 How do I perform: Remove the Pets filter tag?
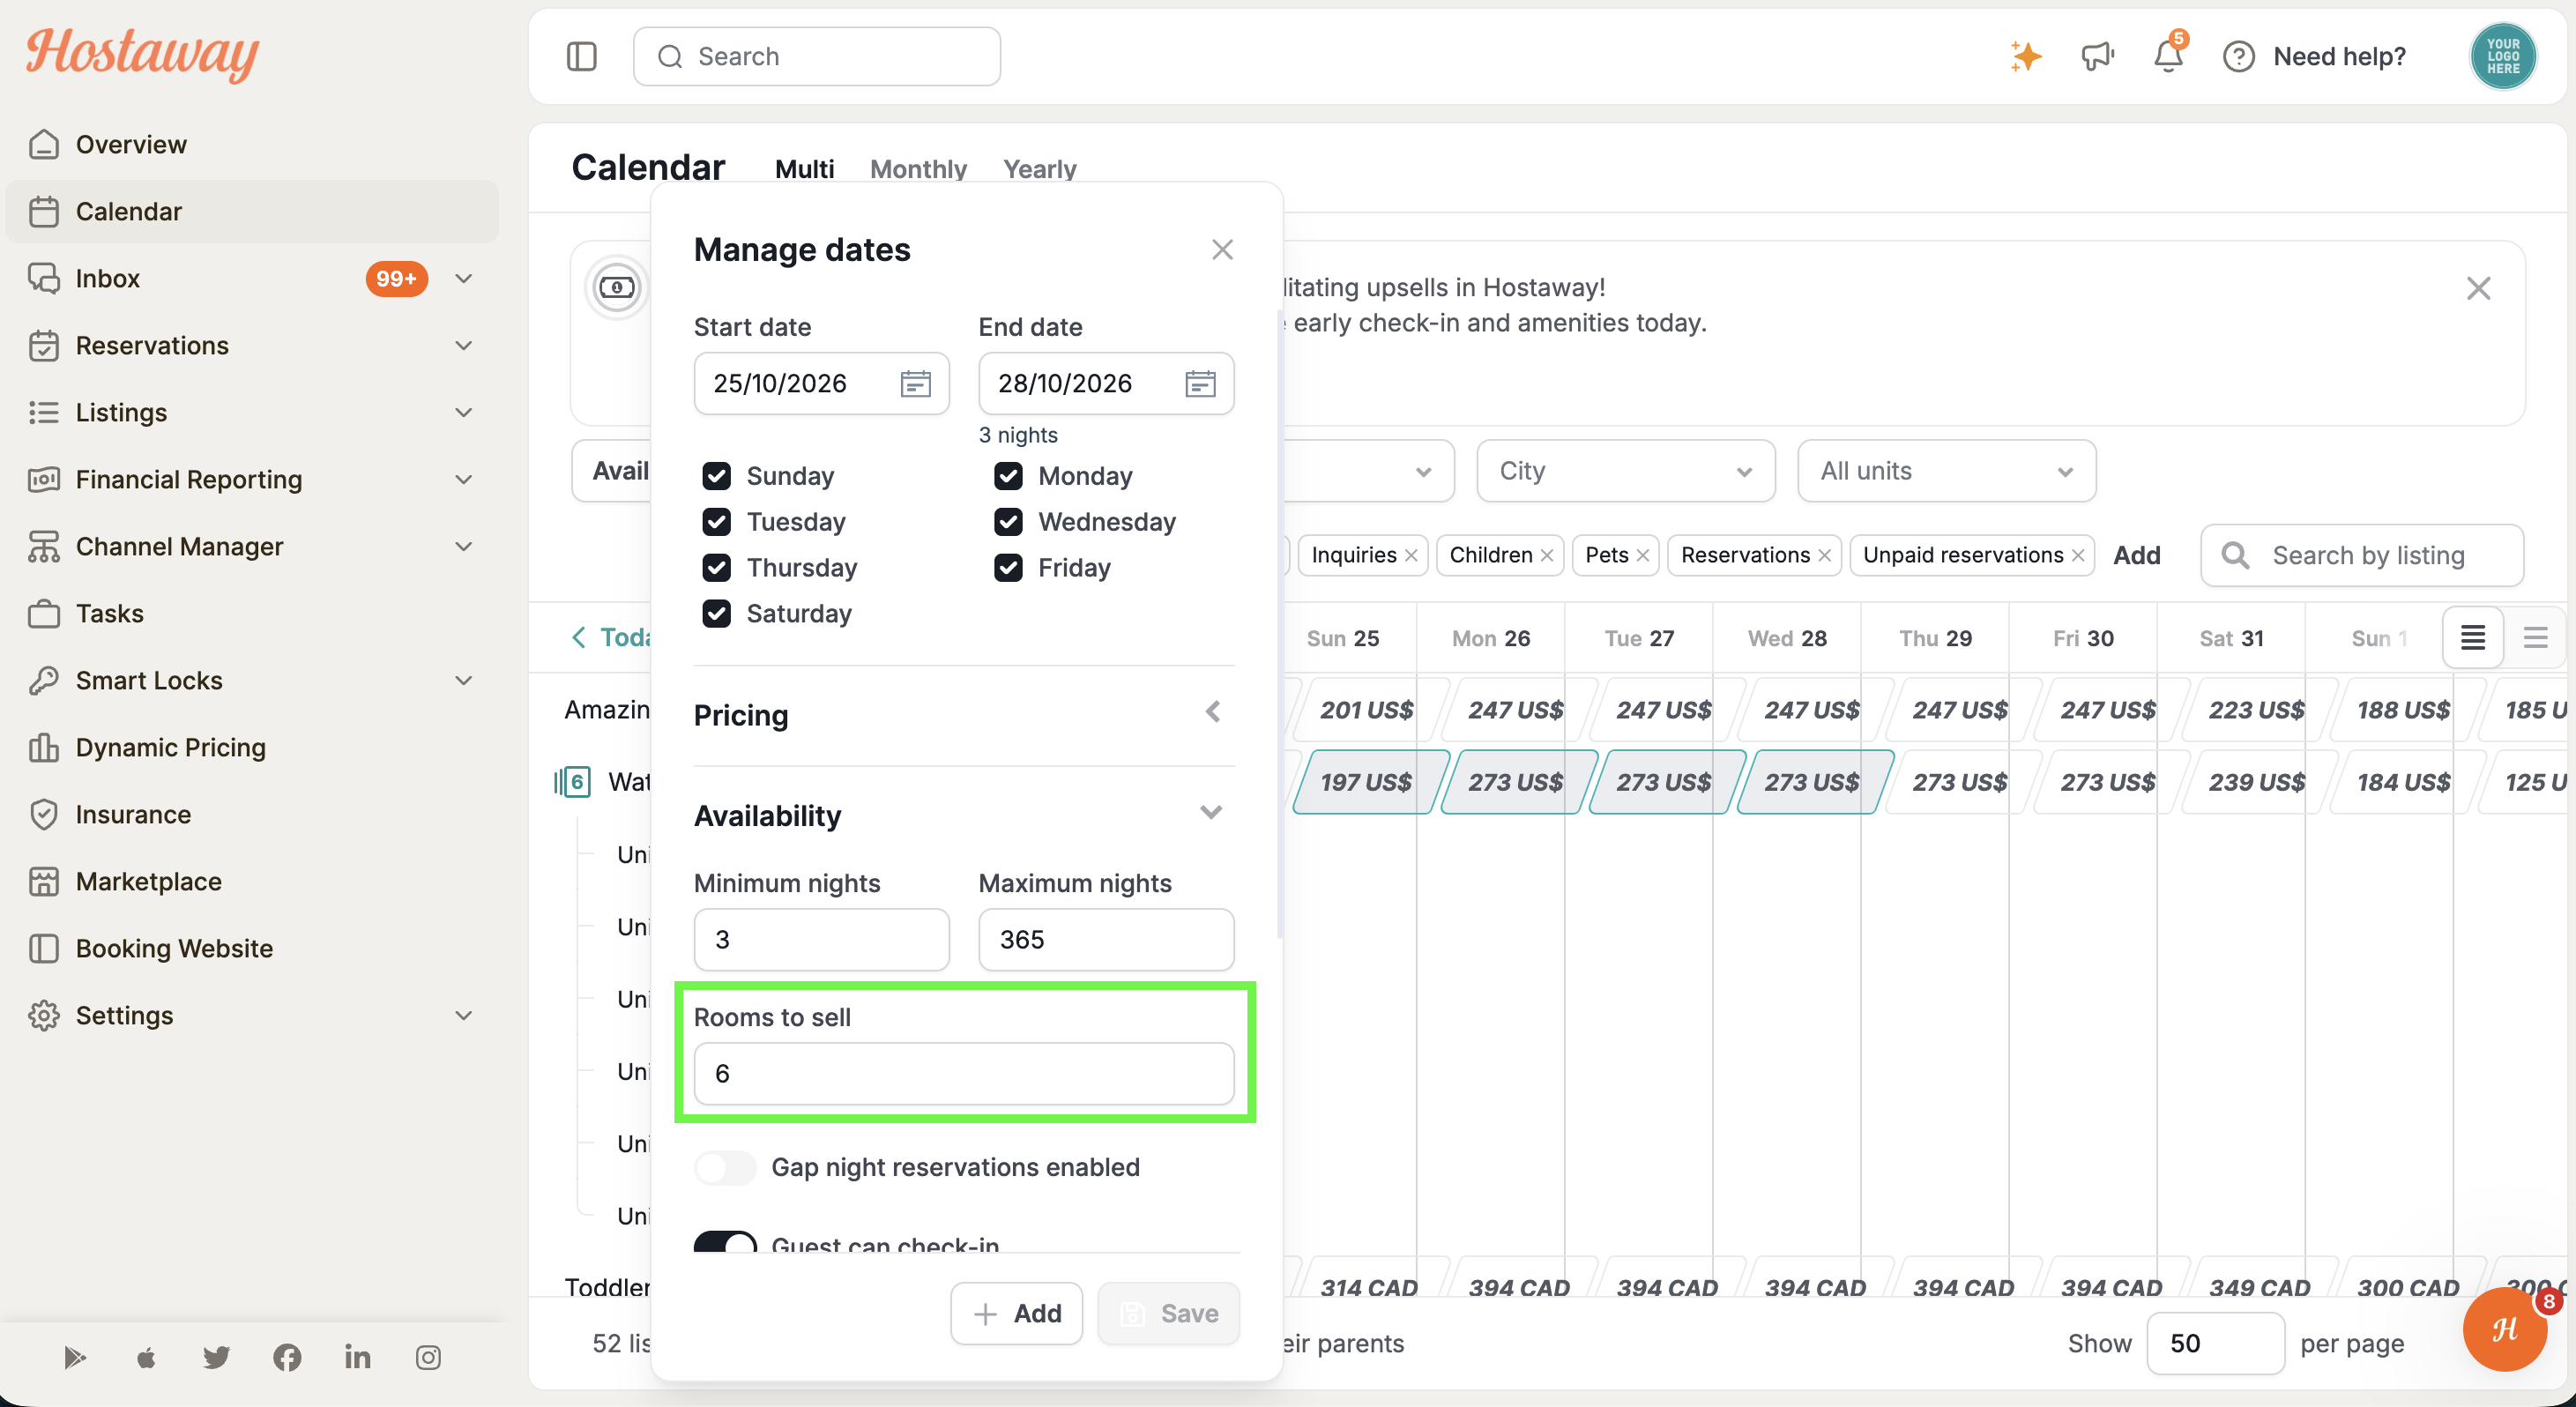[1642, 555]
